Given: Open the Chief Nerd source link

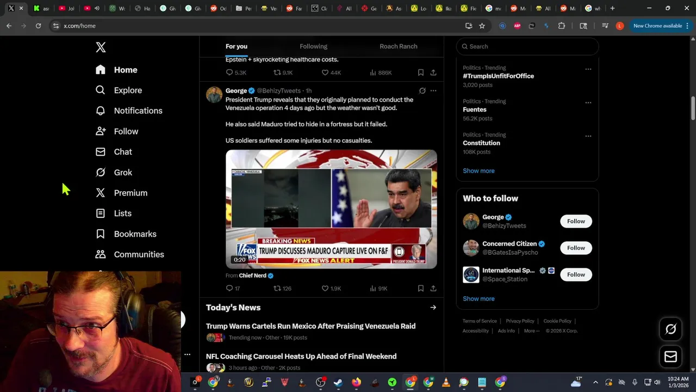Looking at the screenshot, I should click(256, 275).
